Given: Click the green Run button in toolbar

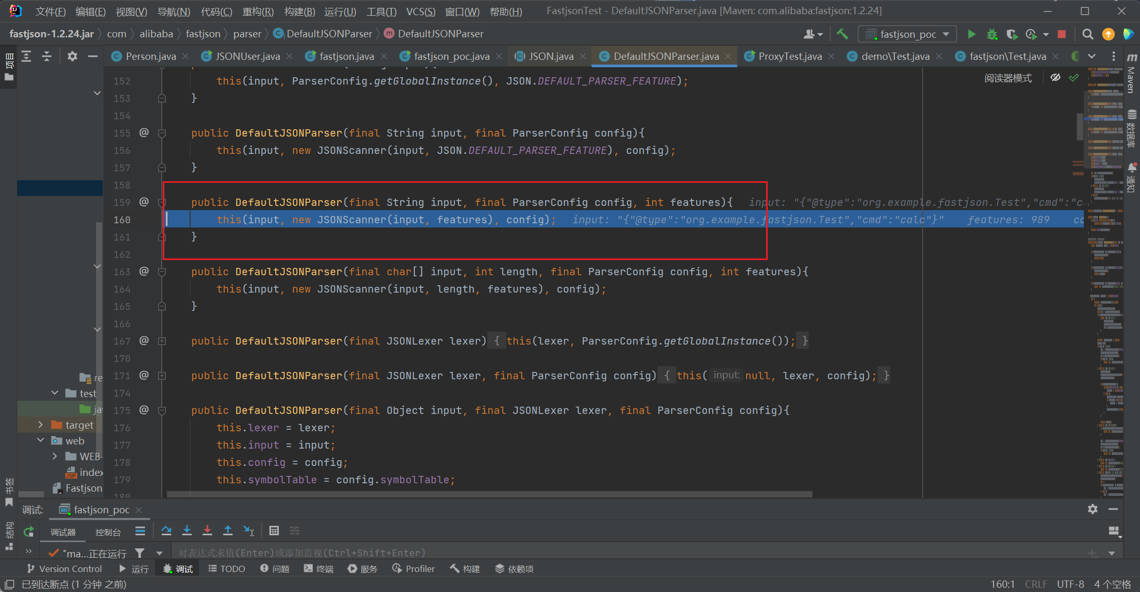Looking at the screenshot, I should tap(971, 34).
